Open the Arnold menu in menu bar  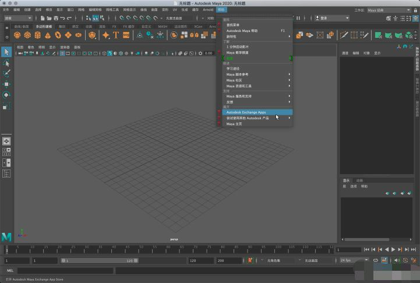click(208, 10)
